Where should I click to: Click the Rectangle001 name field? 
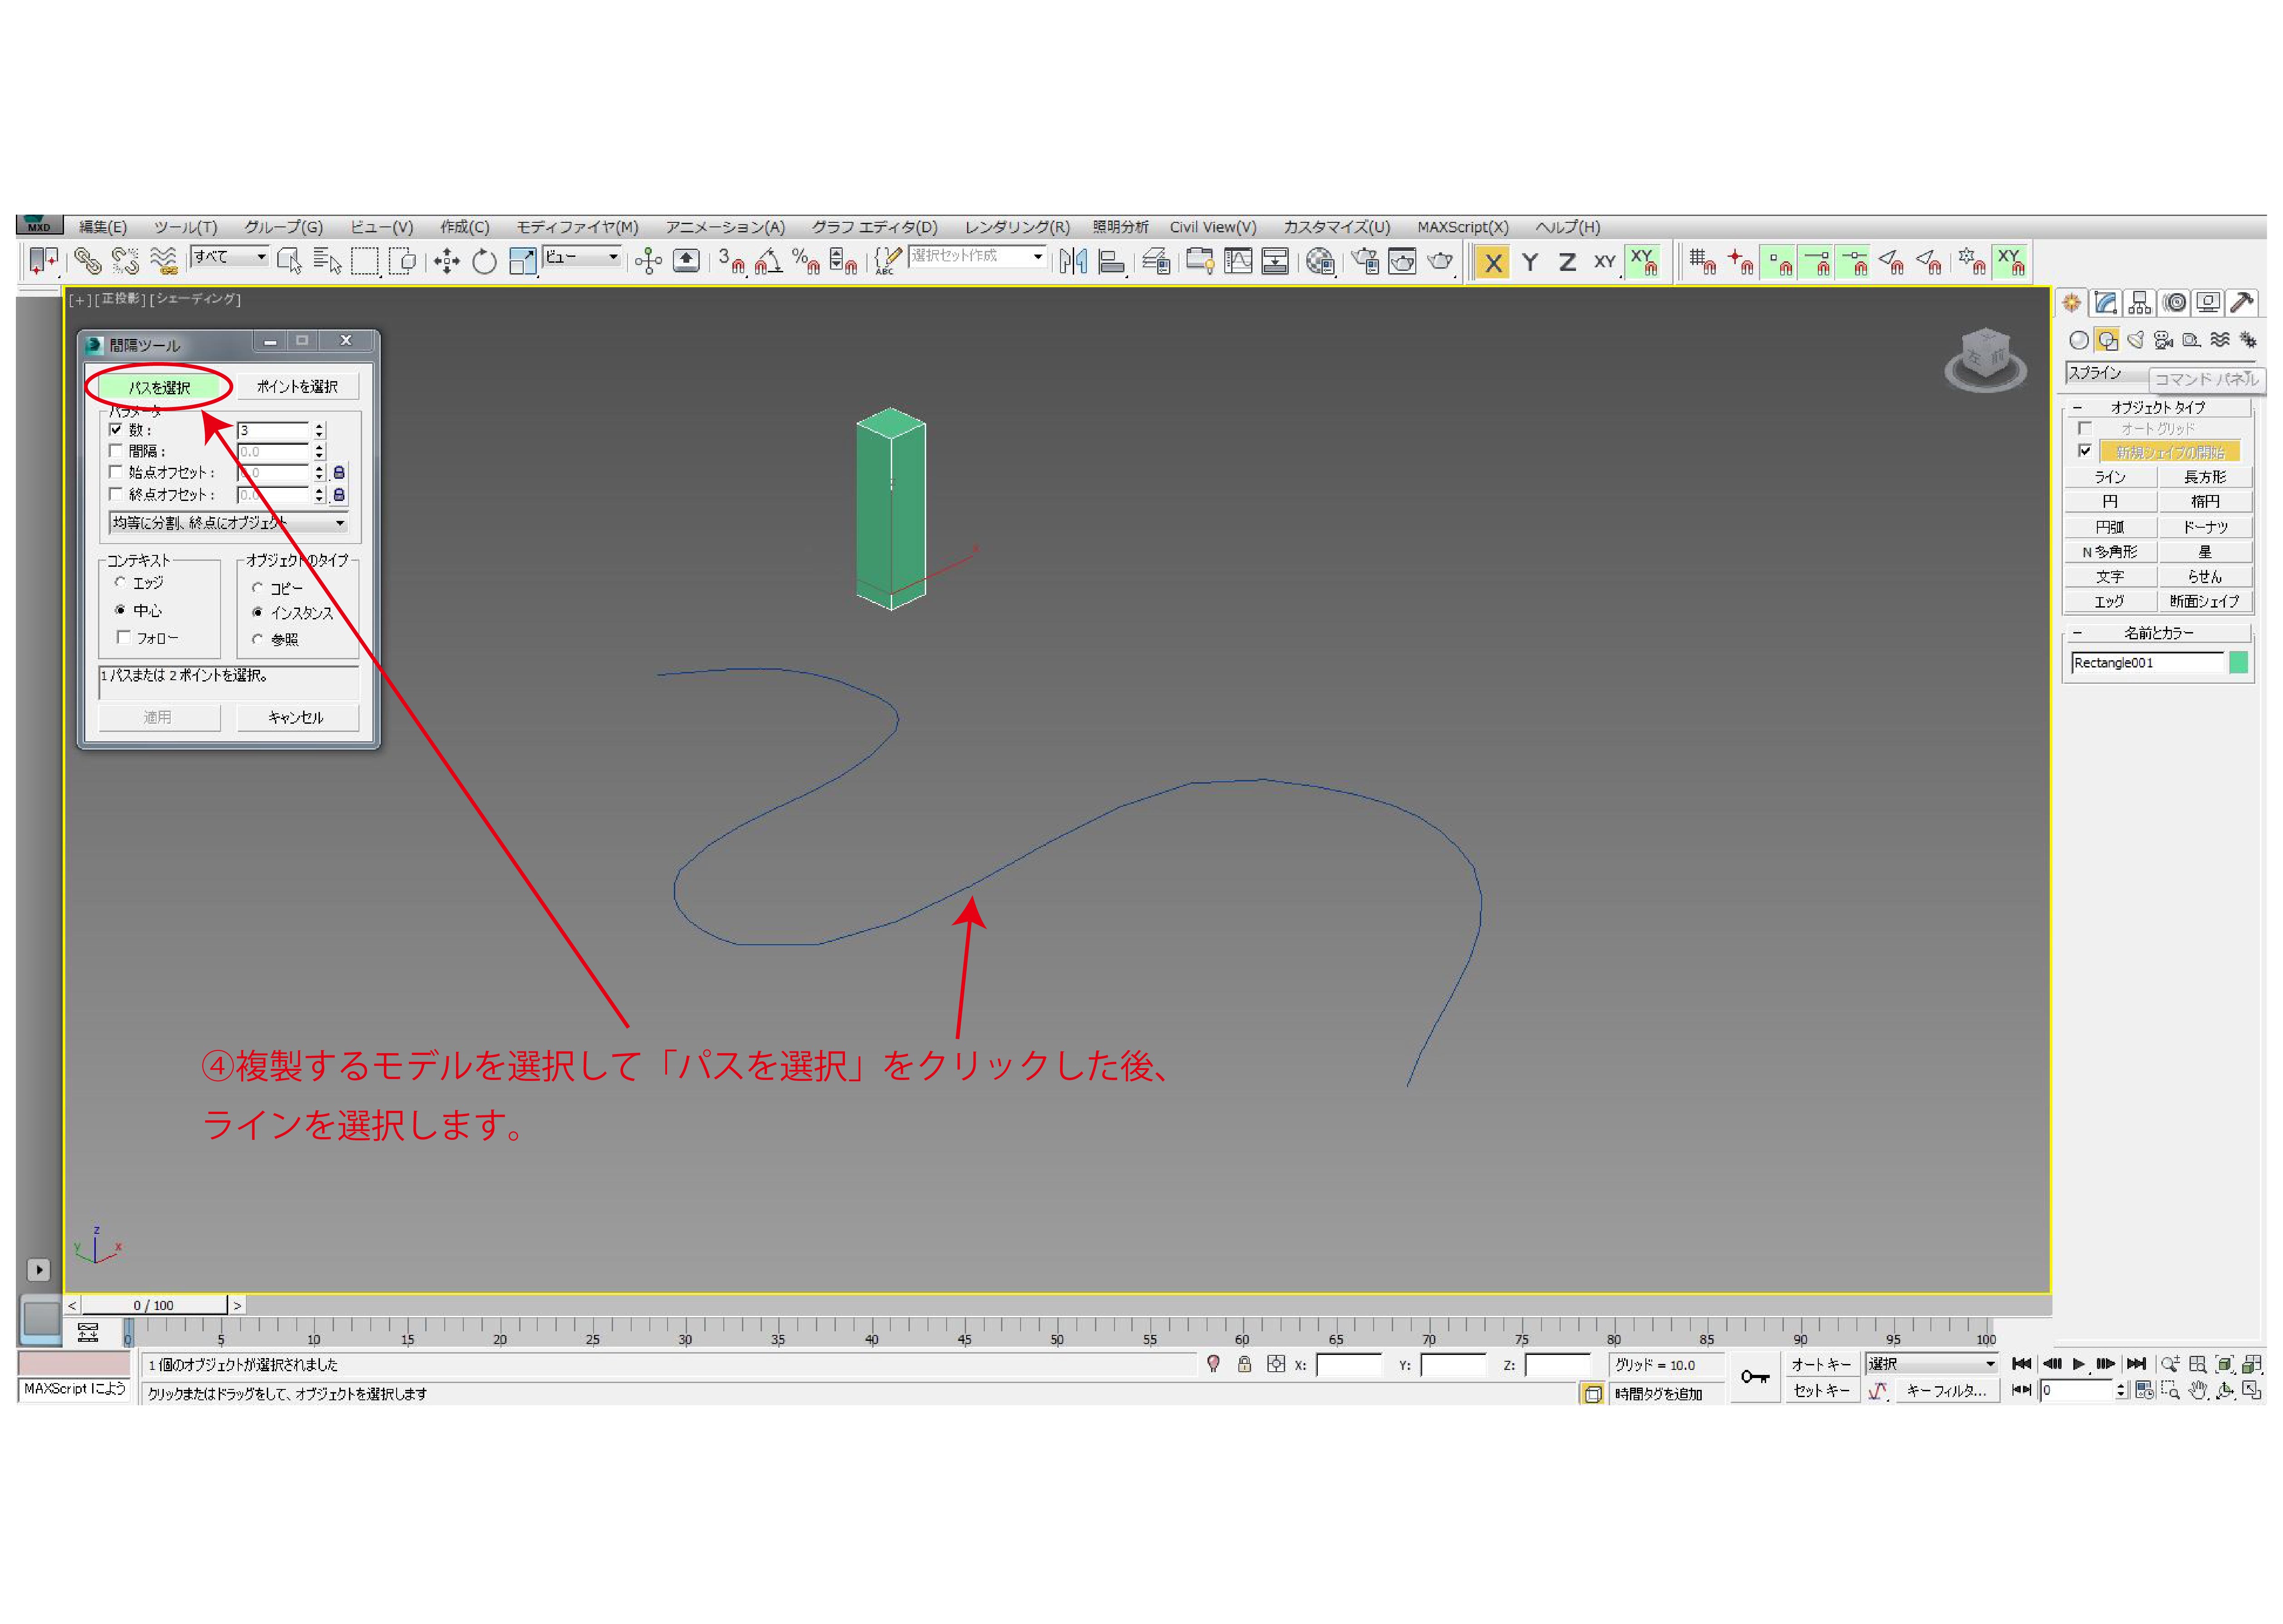(2144, 662)
